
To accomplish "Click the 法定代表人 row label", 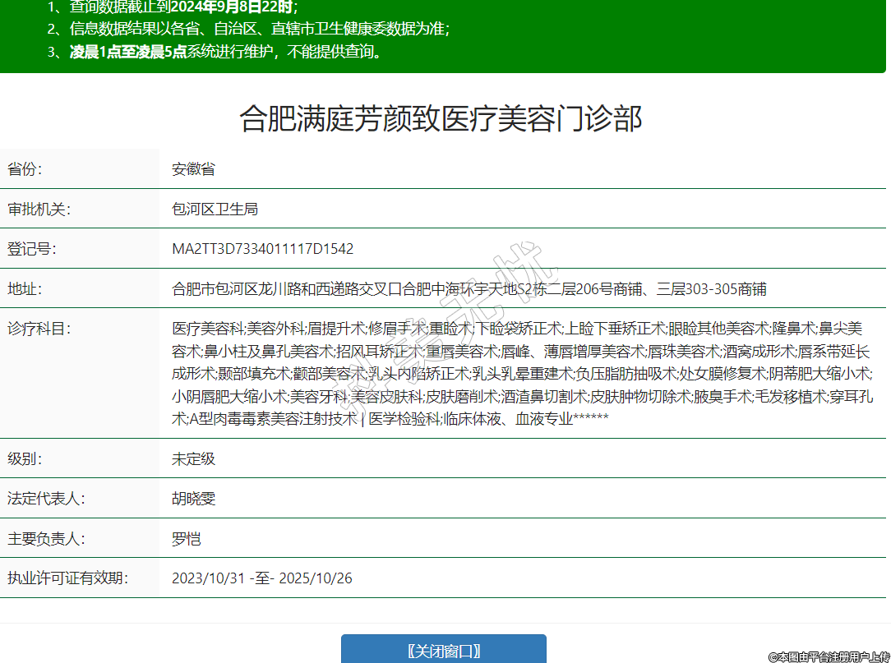I will point(46,499).
